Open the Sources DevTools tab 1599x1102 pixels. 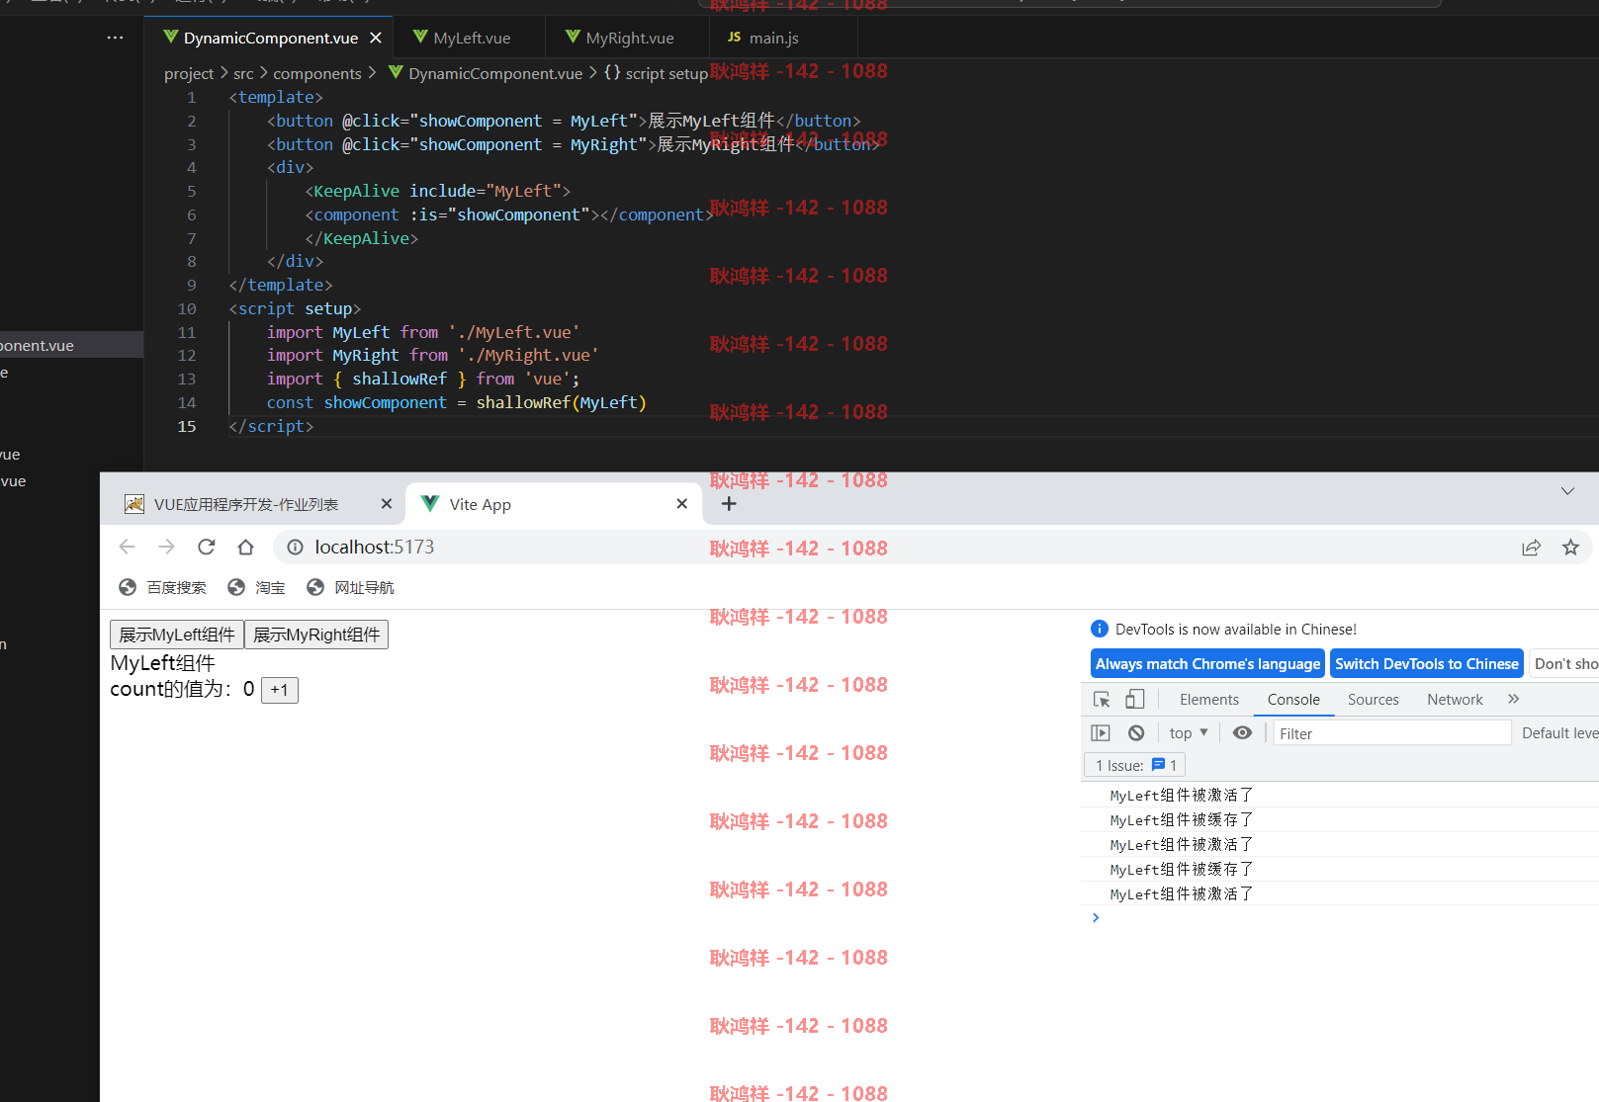coord(1373,699)
